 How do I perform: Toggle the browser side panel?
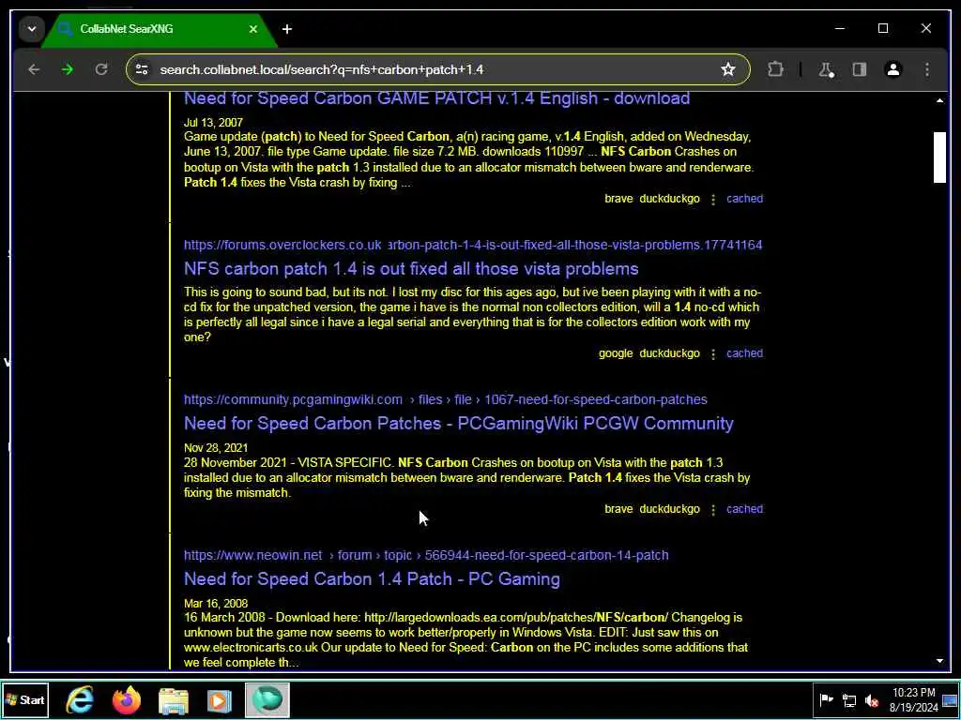click(x=860, y=69)
